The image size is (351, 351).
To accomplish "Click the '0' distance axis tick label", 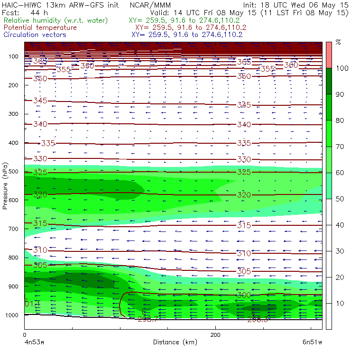I will (24, 335).
